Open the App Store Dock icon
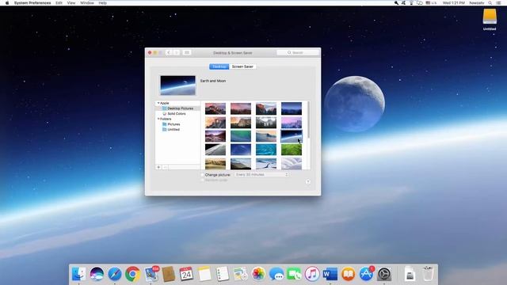 tap(366, 274)
